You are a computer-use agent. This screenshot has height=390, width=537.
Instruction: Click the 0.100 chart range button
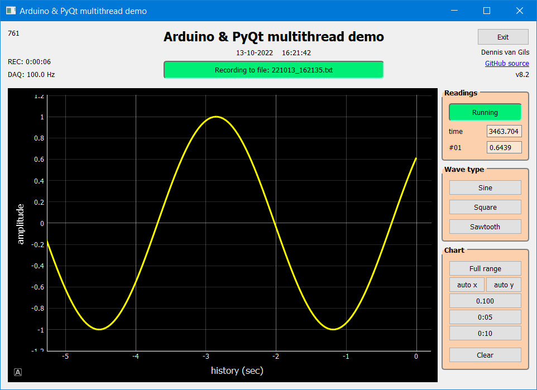tap(485, 301)
